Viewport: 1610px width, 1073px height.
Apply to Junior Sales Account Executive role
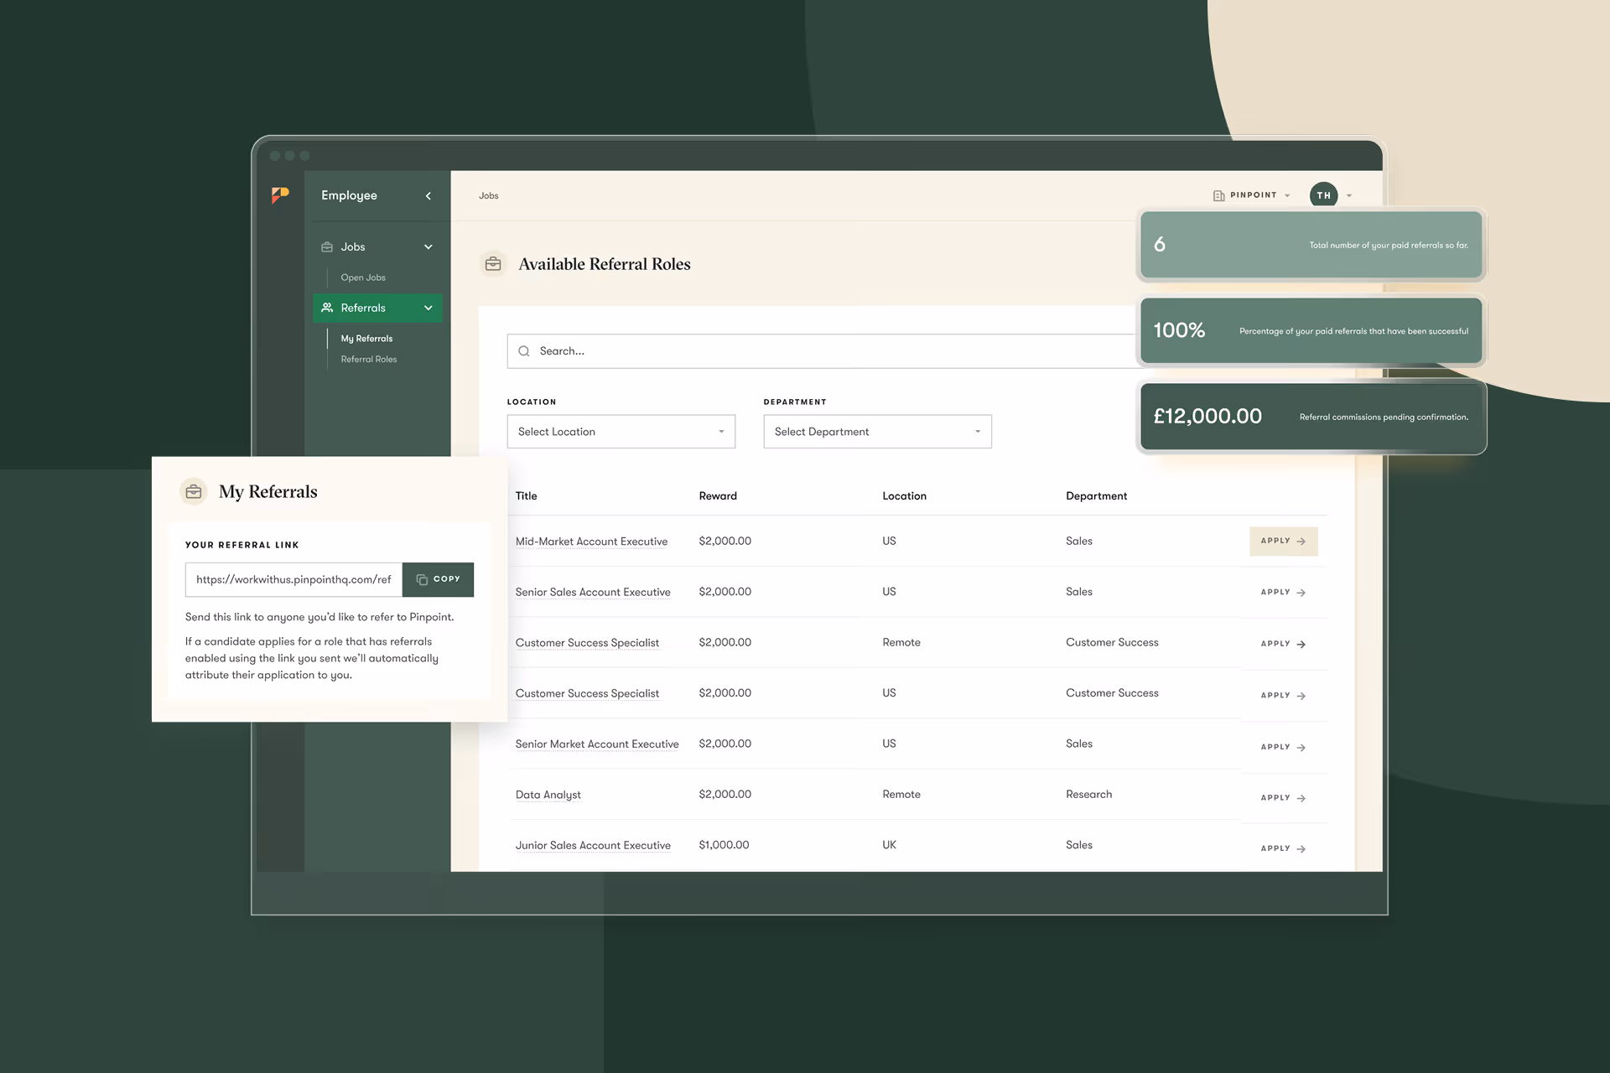(1283, 848)
